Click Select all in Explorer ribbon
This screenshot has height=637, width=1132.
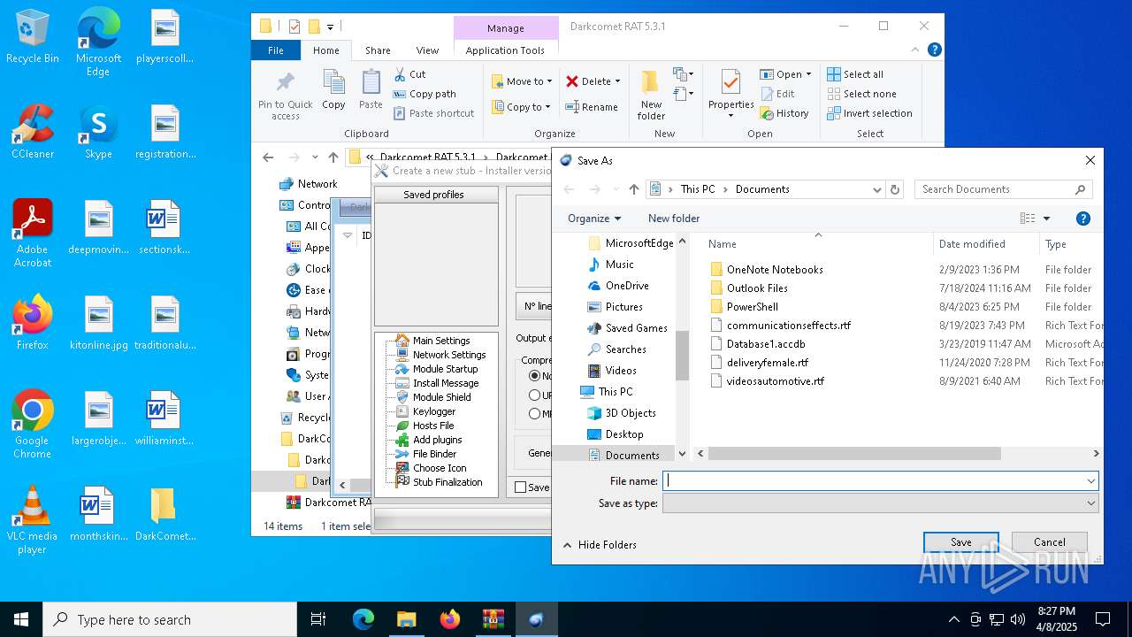855,74
